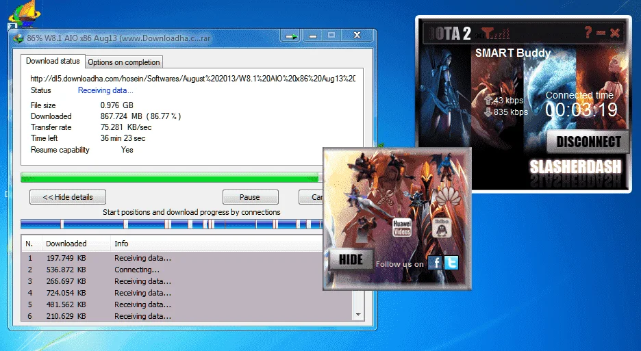Click the DOTA 2 title logo in dialer
The image size is (641, 351).
point(451,34)
